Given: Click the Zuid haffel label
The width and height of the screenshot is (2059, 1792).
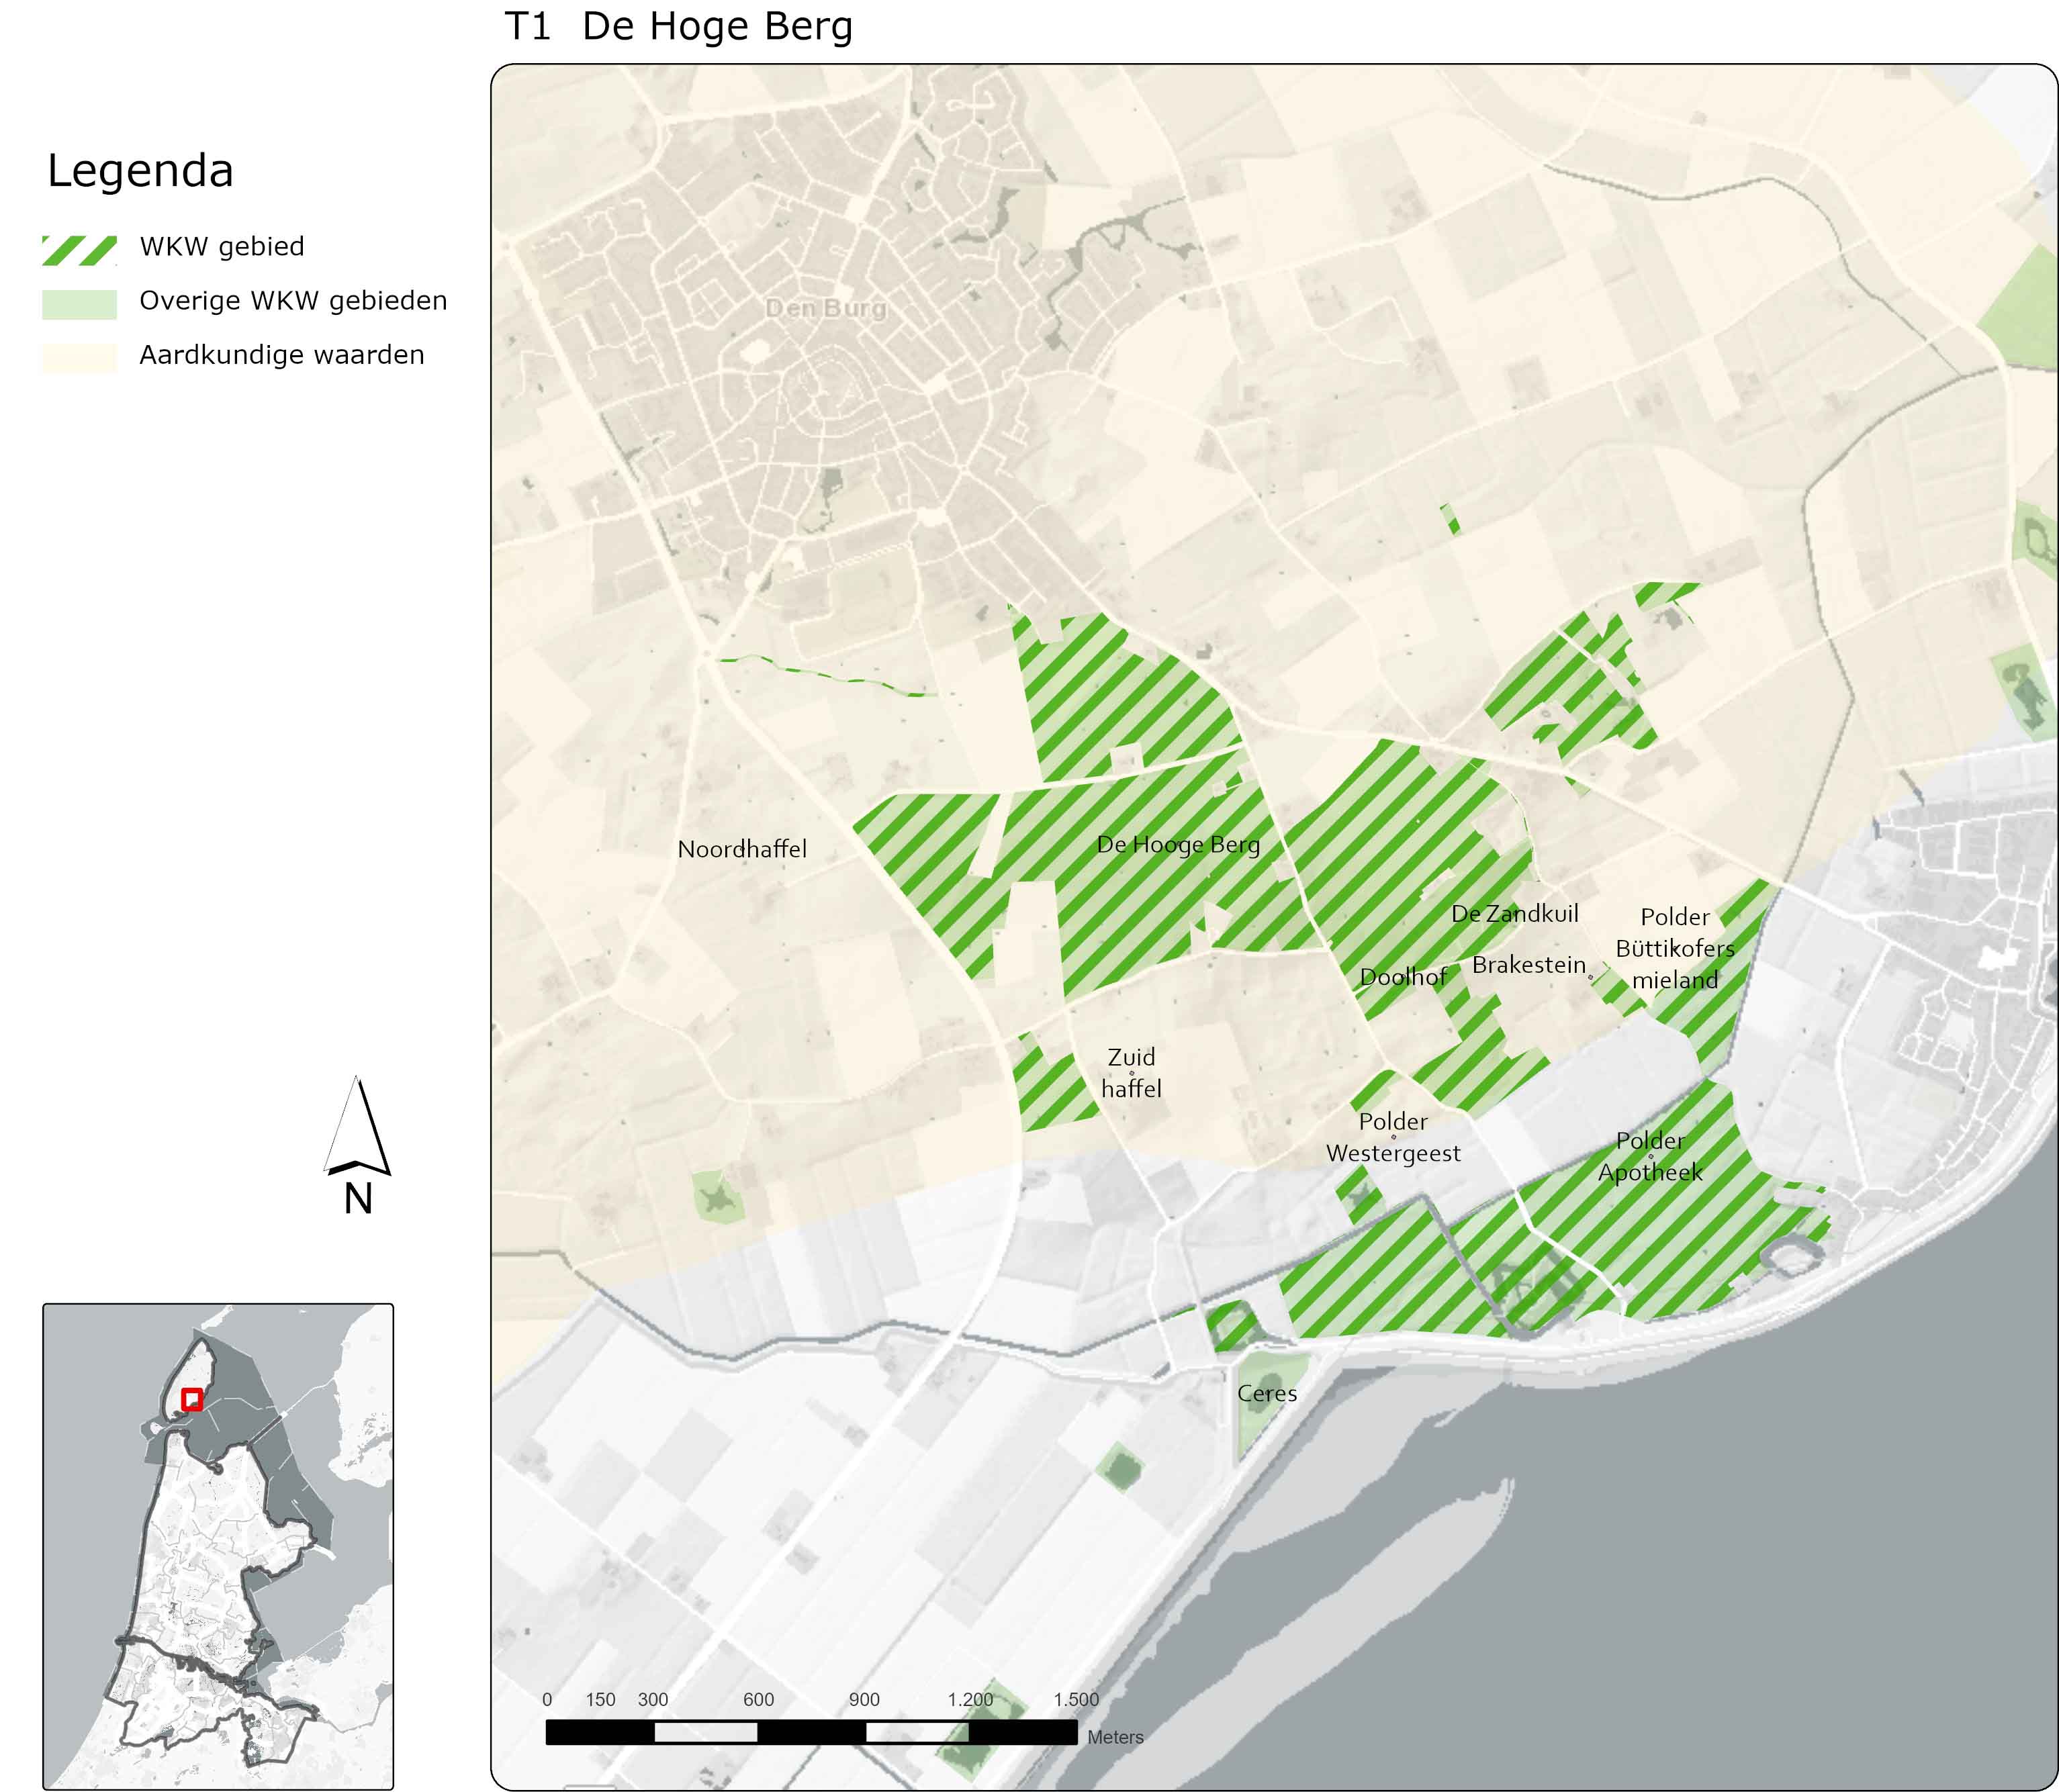Looking at the screenshot, I should (1131, 1072).
